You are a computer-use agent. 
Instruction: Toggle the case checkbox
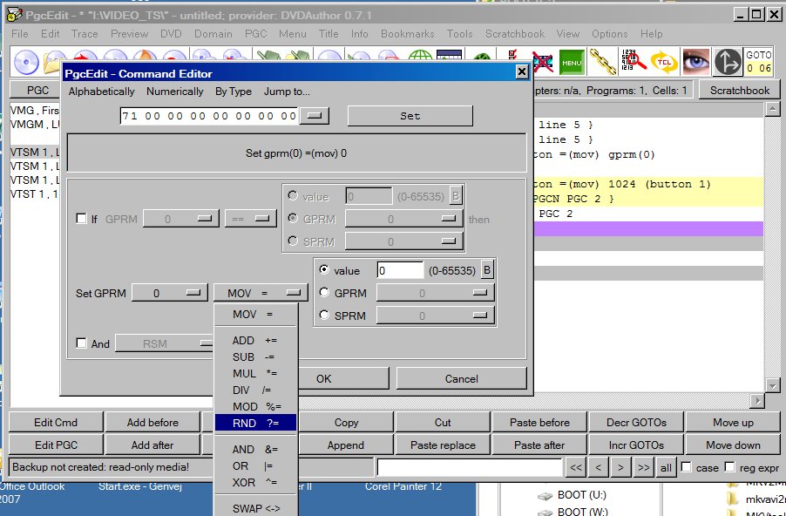tap(687, 467)
